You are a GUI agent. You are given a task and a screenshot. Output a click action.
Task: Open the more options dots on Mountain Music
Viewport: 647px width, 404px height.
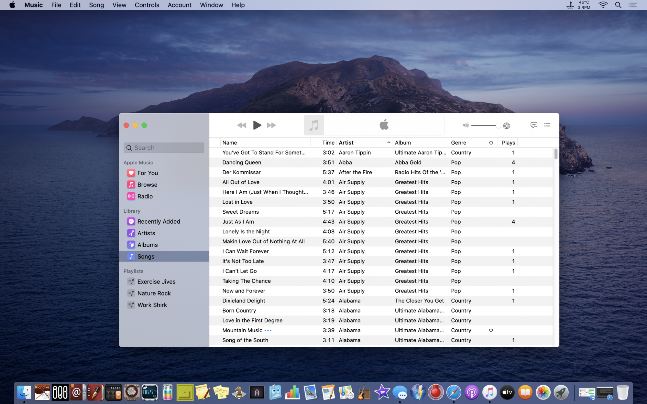pos(268,330)
